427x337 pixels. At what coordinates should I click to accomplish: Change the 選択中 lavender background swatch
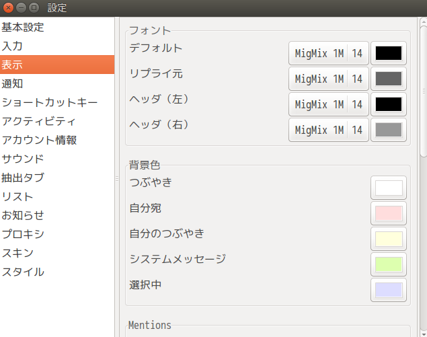point(389,290)
